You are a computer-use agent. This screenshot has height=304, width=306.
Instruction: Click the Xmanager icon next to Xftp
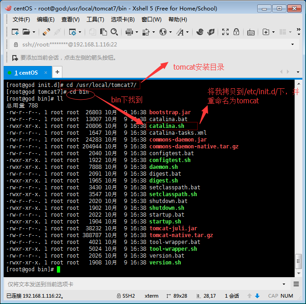click(211, 32)
